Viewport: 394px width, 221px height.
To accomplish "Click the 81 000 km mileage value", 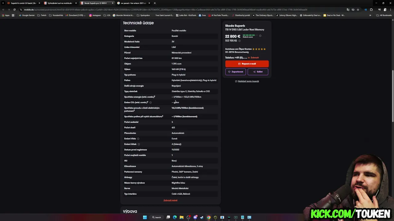I will coord(177,58).
